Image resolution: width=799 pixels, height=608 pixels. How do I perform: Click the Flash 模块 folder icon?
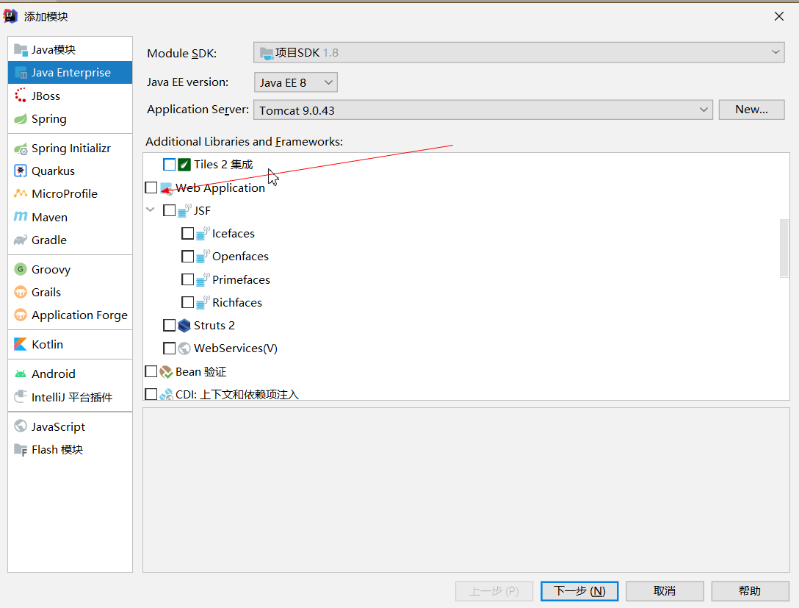click(x=21, y=449)
